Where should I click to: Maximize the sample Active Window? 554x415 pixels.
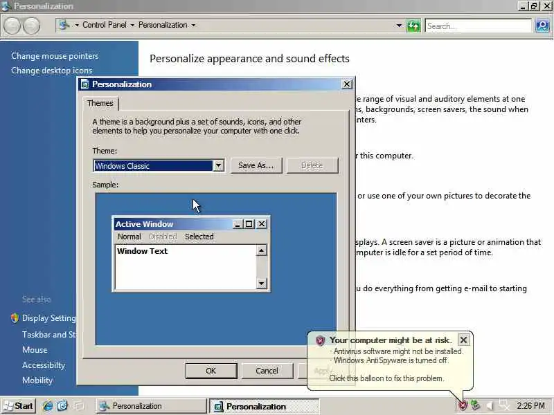click(249, 224)
